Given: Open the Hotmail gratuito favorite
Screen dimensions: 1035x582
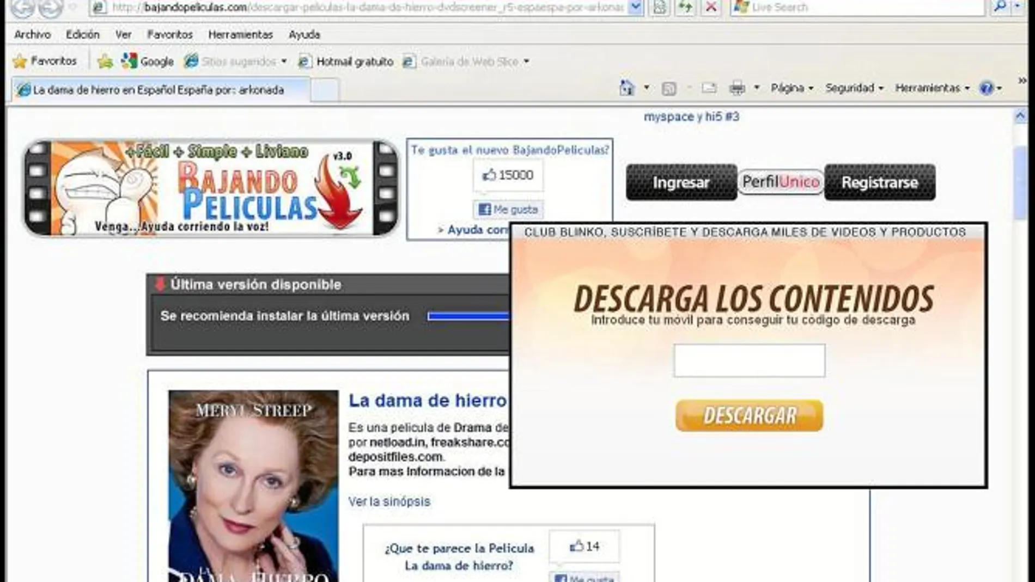Looking at the screenshot, I should pyautogui.click(x=346, y=62).
